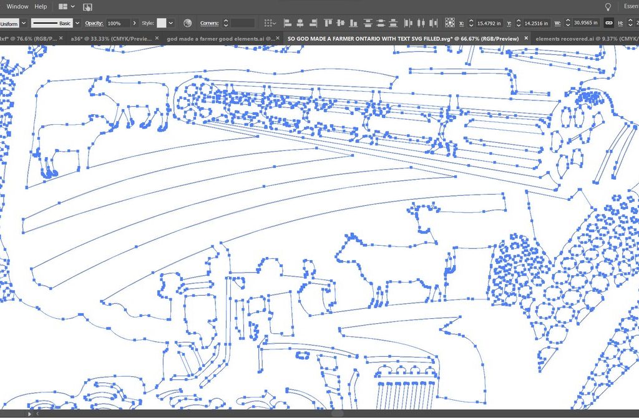Click the Style color swatch box
This screenshot has width=639, height=418.
coord(162,23)
